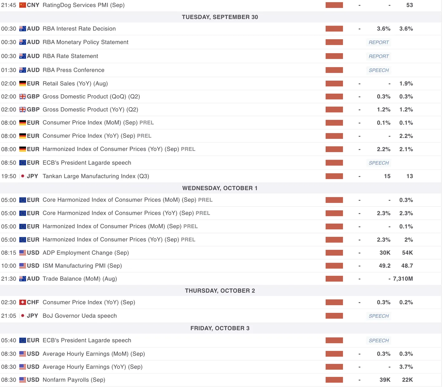This screenshot has width=443, height=387.
Task: Click the China flag beside RatingDog Services PMI
Action: point(22,5)
